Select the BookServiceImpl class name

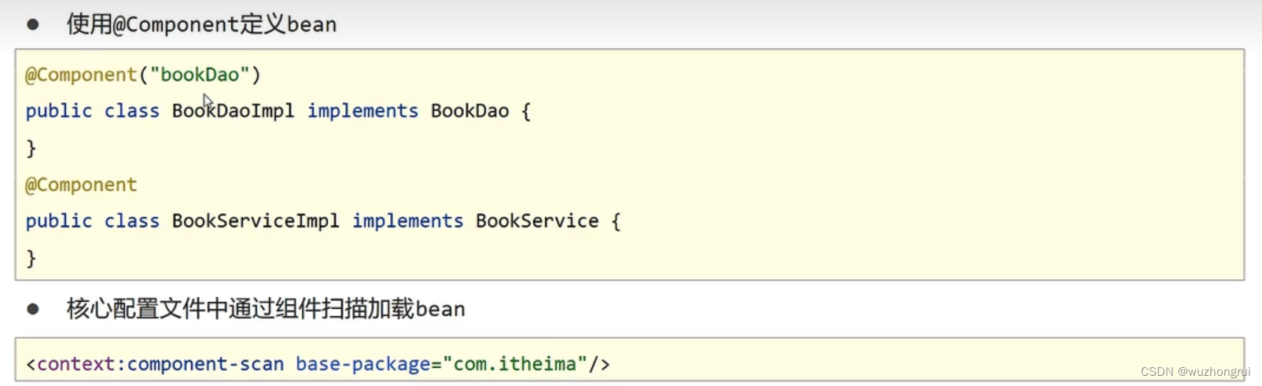click(x=256, y=221)
